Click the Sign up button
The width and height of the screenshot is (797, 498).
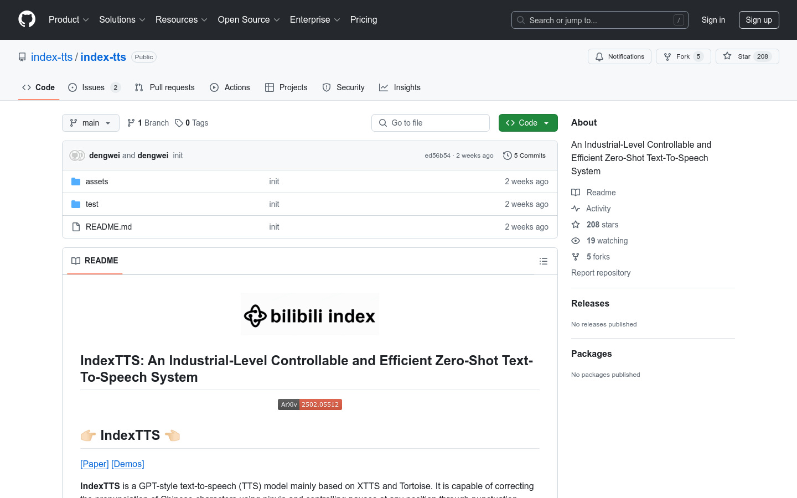click(759, 20)
